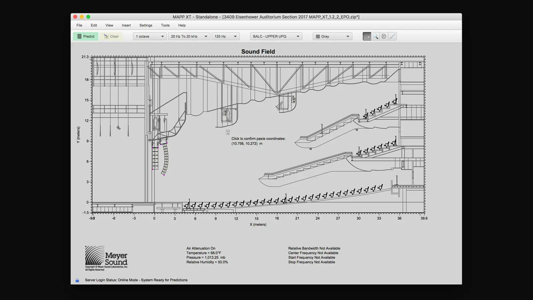Open the 1 octave resolution dropdown
533x300 pixels.
150,36
